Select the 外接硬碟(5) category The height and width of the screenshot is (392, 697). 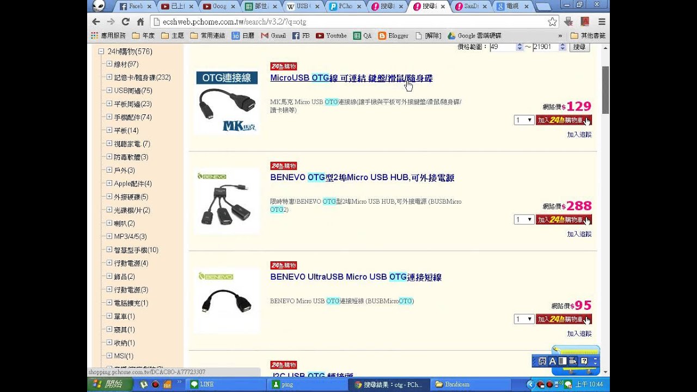click(x=131, y=197)
